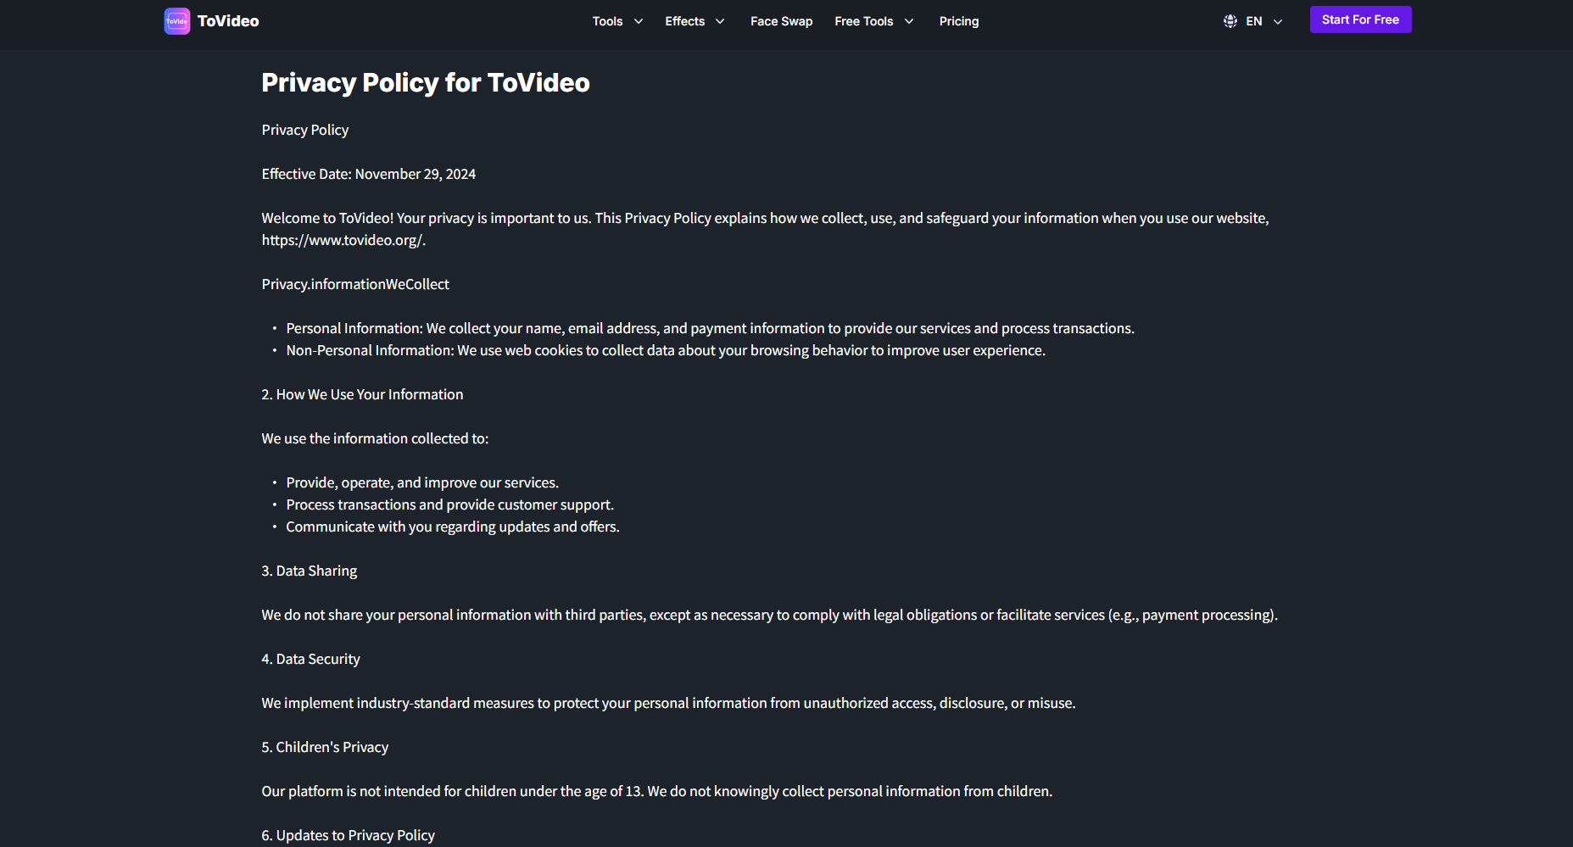This screenshot has height=847, width=1573.
Task: Open the Effects menu
Action: click(684, 21)
